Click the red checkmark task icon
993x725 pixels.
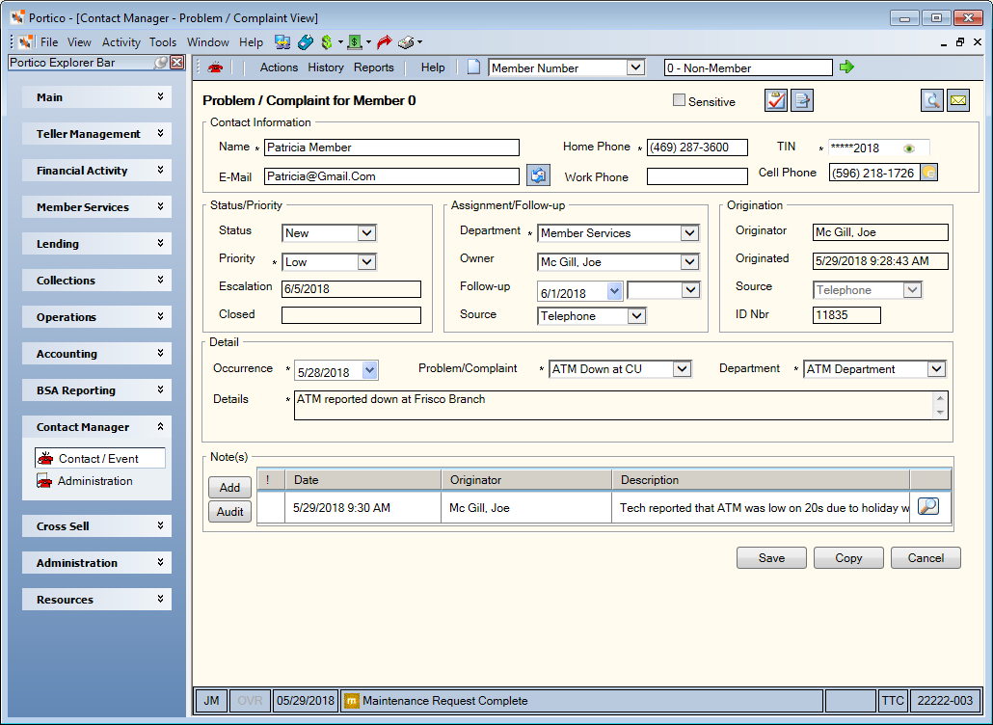776,100
